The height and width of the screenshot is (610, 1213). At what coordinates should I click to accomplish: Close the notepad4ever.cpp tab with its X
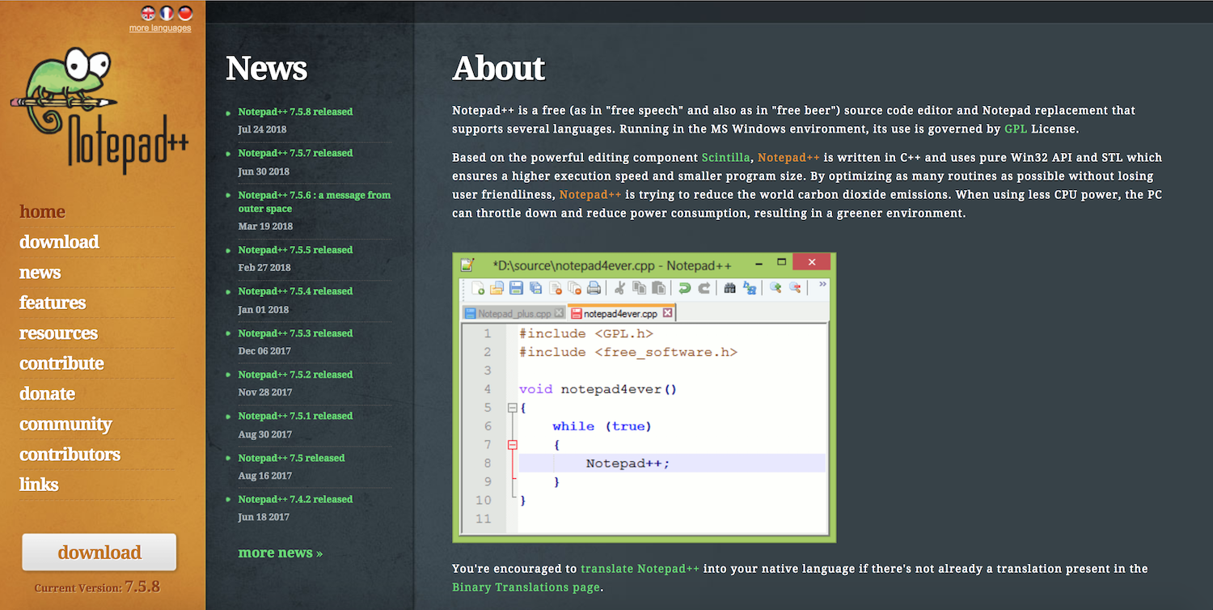[667, 312]
